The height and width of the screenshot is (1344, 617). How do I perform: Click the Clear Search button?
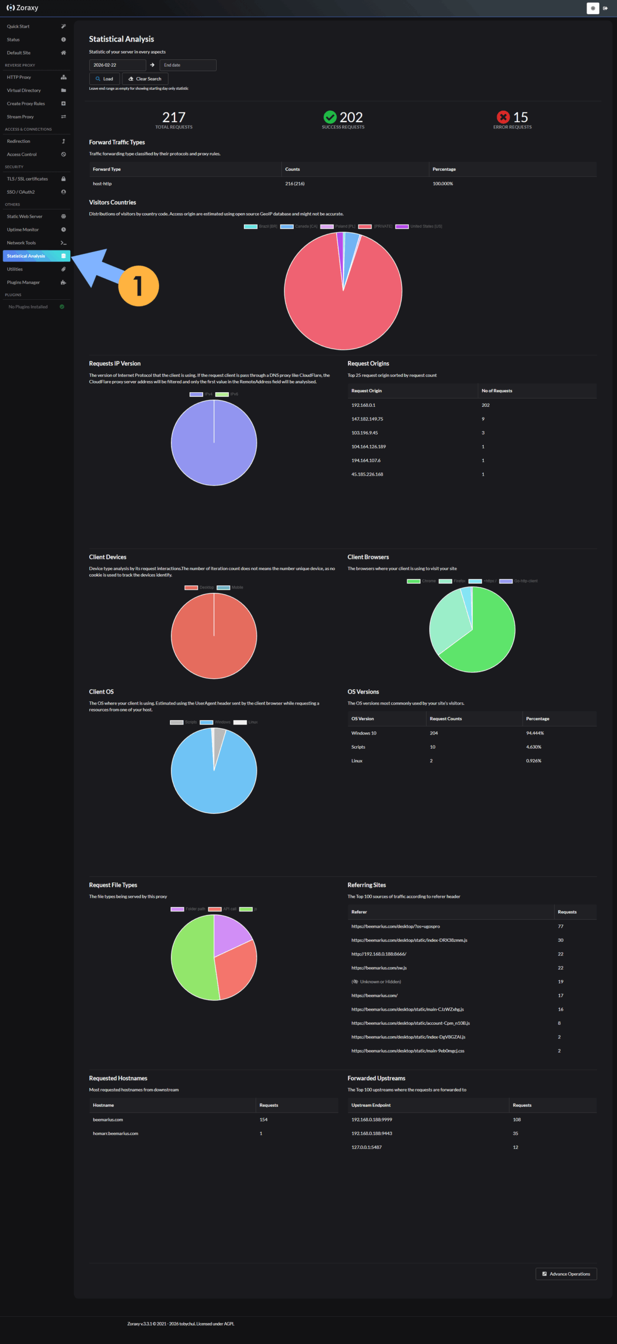[145, 79]
